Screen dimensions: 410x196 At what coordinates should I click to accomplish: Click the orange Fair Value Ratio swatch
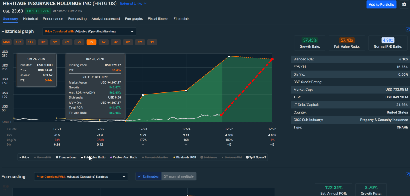pos(346,40)
